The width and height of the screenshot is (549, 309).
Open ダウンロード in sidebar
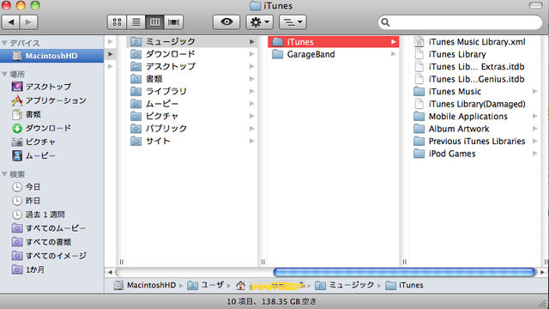pos(41,128)
